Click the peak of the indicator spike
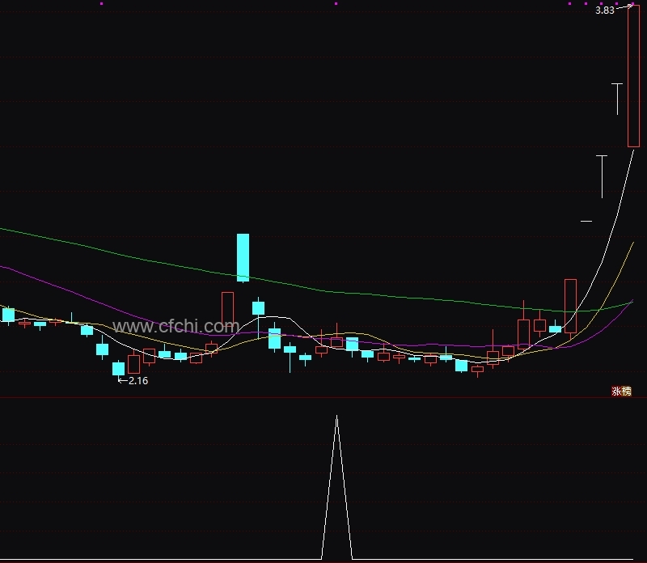Image resolution: width=647 pixels, height=563 pixels. (336, 417)
